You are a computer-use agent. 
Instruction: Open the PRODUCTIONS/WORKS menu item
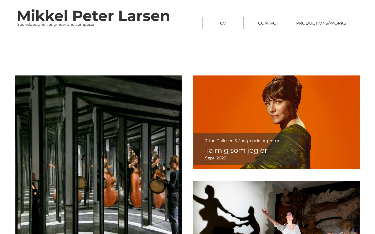[321, 23]
